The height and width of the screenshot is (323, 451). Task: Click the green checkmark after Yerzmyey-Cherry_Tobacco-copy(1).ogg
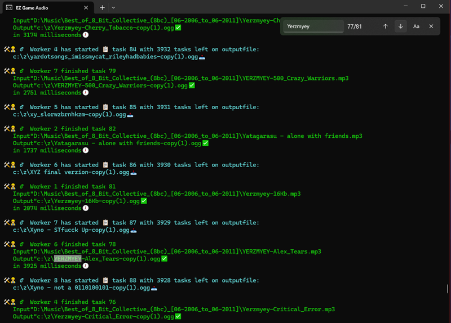(x=178, y=28)
